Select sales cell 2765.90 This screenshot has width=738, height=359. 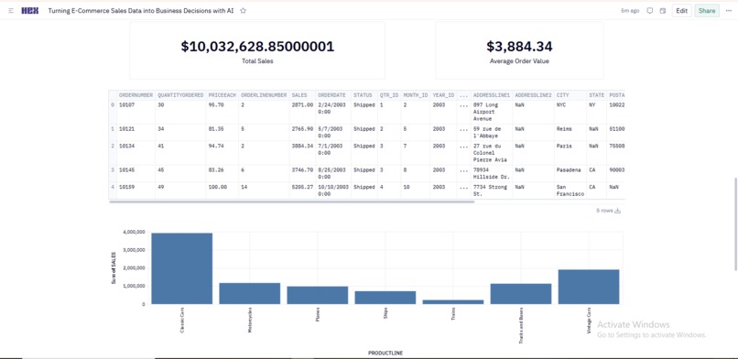tap(302, 132)
